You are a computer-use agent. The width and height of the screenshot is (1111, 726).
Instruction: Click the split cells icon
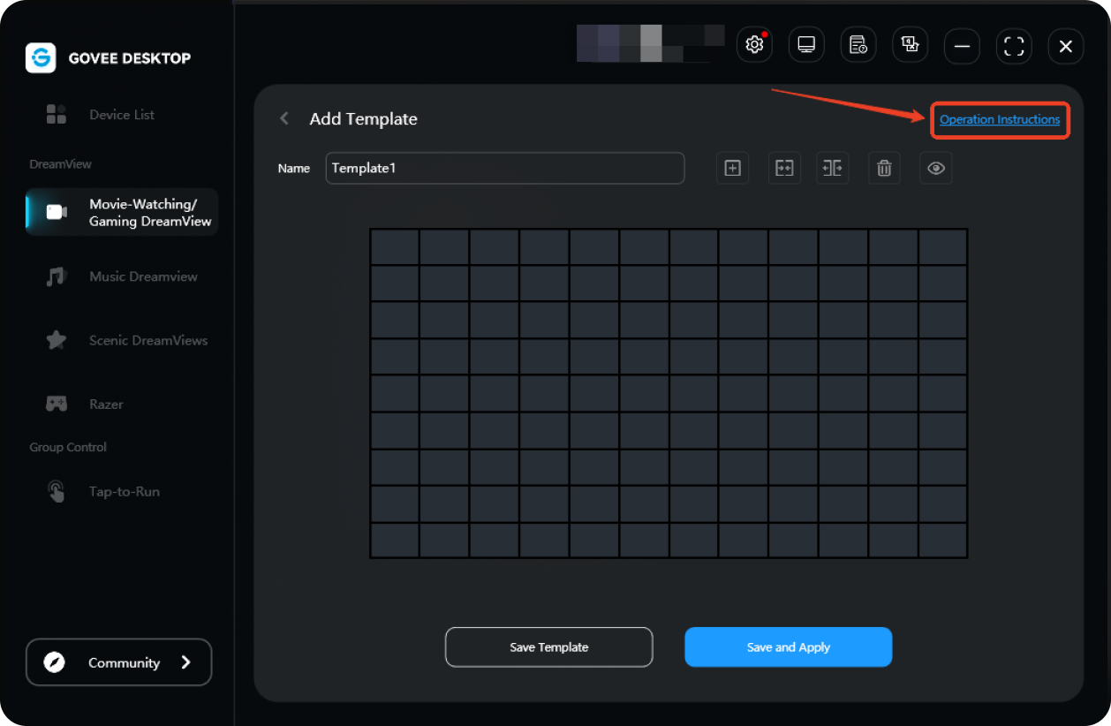pos(833,168)
